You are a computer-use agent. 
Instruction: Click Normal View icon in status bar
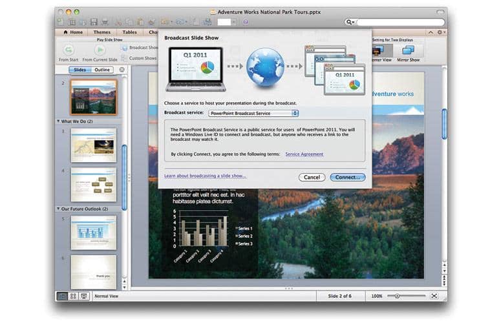click(62, 296)
